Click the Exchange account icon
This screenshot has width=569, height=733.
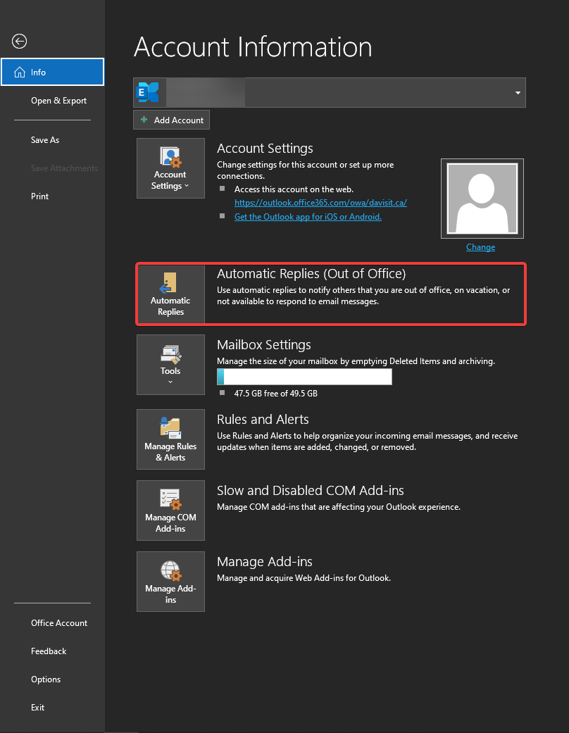[x=148, y=93]
